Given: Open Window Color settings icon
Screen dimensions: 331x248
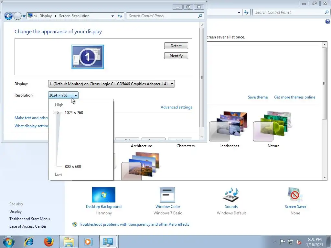Looking at the screenshot, I should point(167,195).
